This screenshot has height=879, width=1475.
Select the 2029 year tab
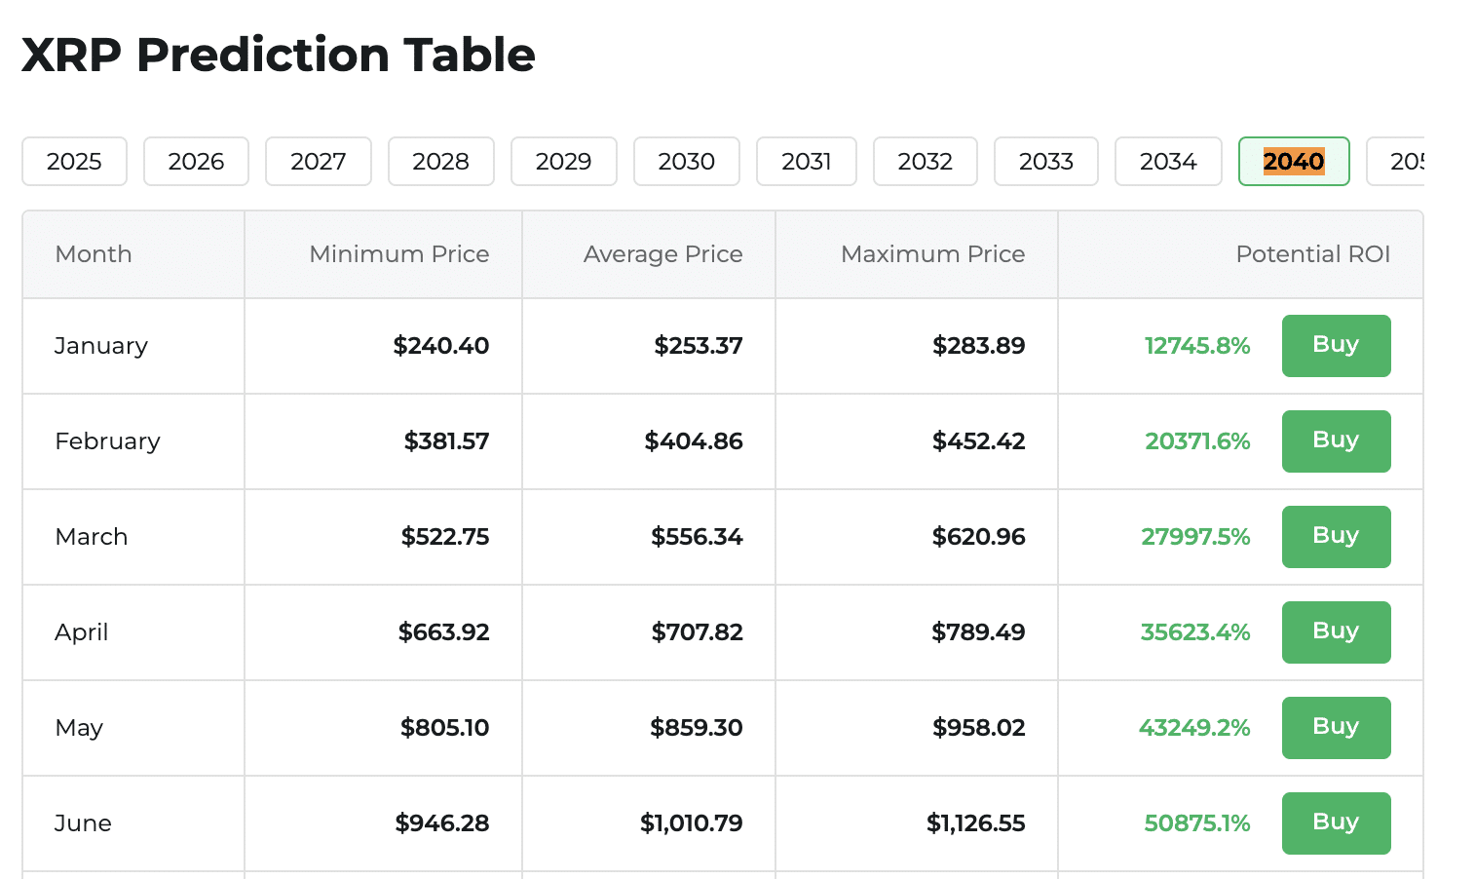[563, 161]
